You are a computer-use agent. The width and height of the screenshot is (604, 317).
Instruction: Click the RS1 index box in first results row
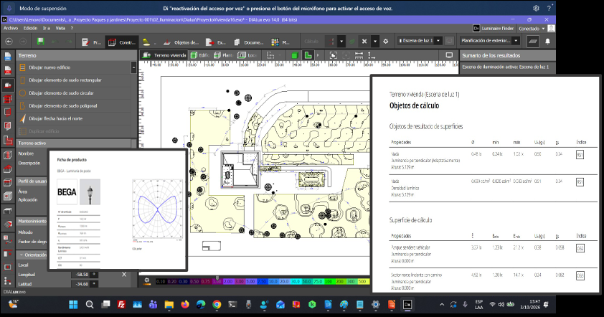point(580,155)
